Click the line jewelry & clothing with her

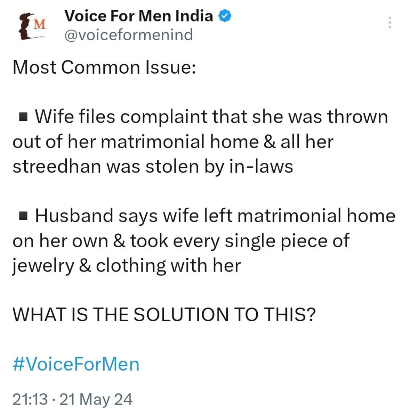[127, 266]
